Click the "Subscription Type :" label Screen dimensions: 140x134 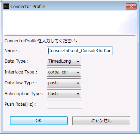(24, 94)
